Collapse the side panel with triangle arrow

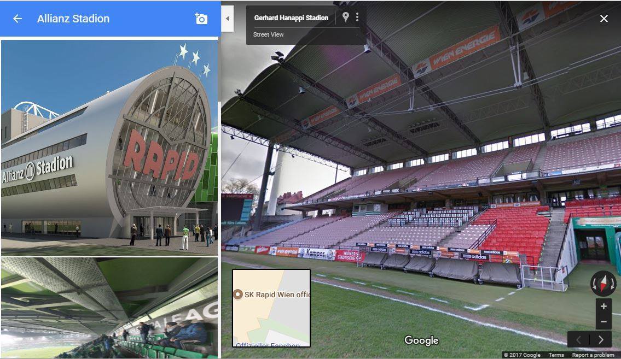click(x=227, y=19)
